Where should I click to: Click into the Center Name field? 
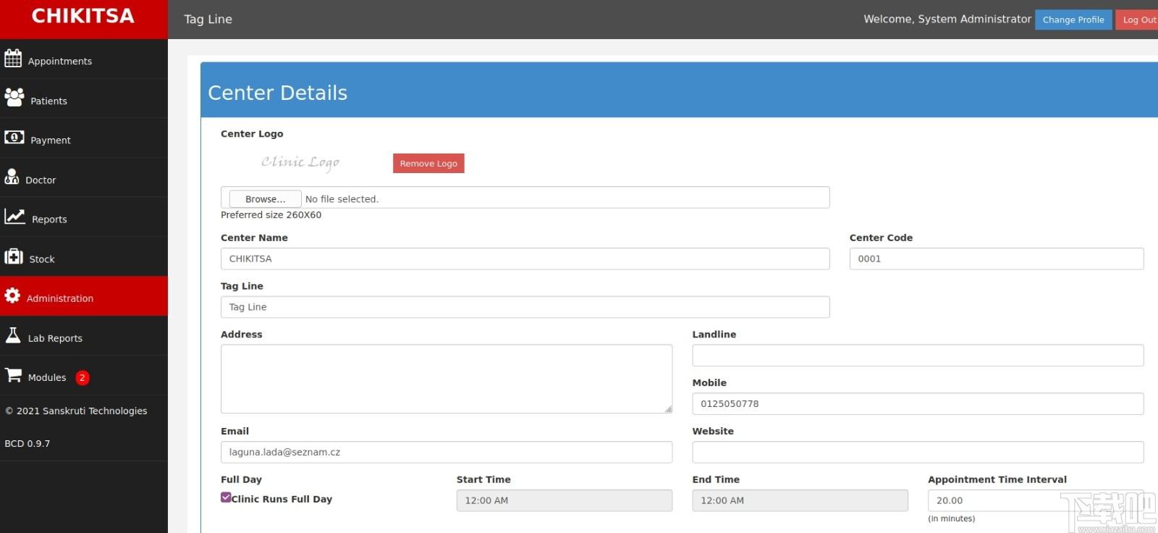click(525, 259)
